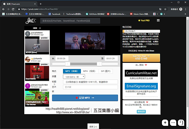Open the incognito profile icon
The width and height of the screenshot is (189, 129).
pyautogui.click(x=181, y=9)
